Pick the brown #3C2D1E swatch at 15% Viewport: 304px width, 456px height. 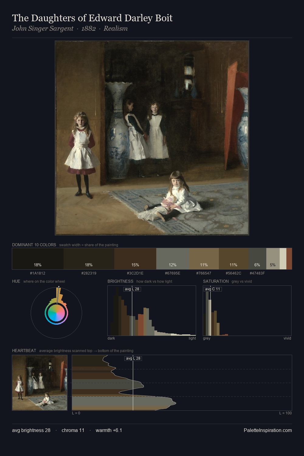(135, 259)
